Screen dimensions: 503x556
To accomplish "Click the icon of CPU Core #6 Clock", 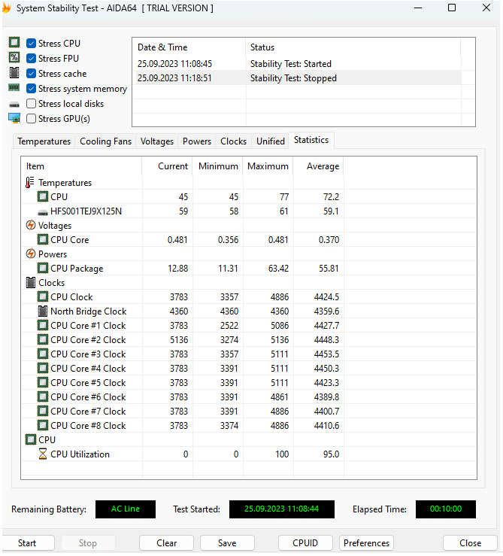I will click(x=43, y=396).
